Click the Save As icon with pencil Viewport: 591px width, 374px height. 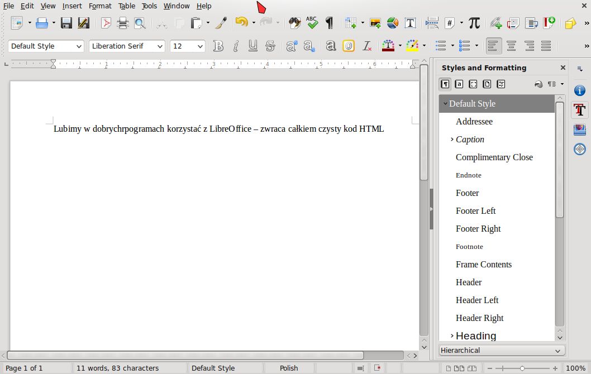(84, 23)
